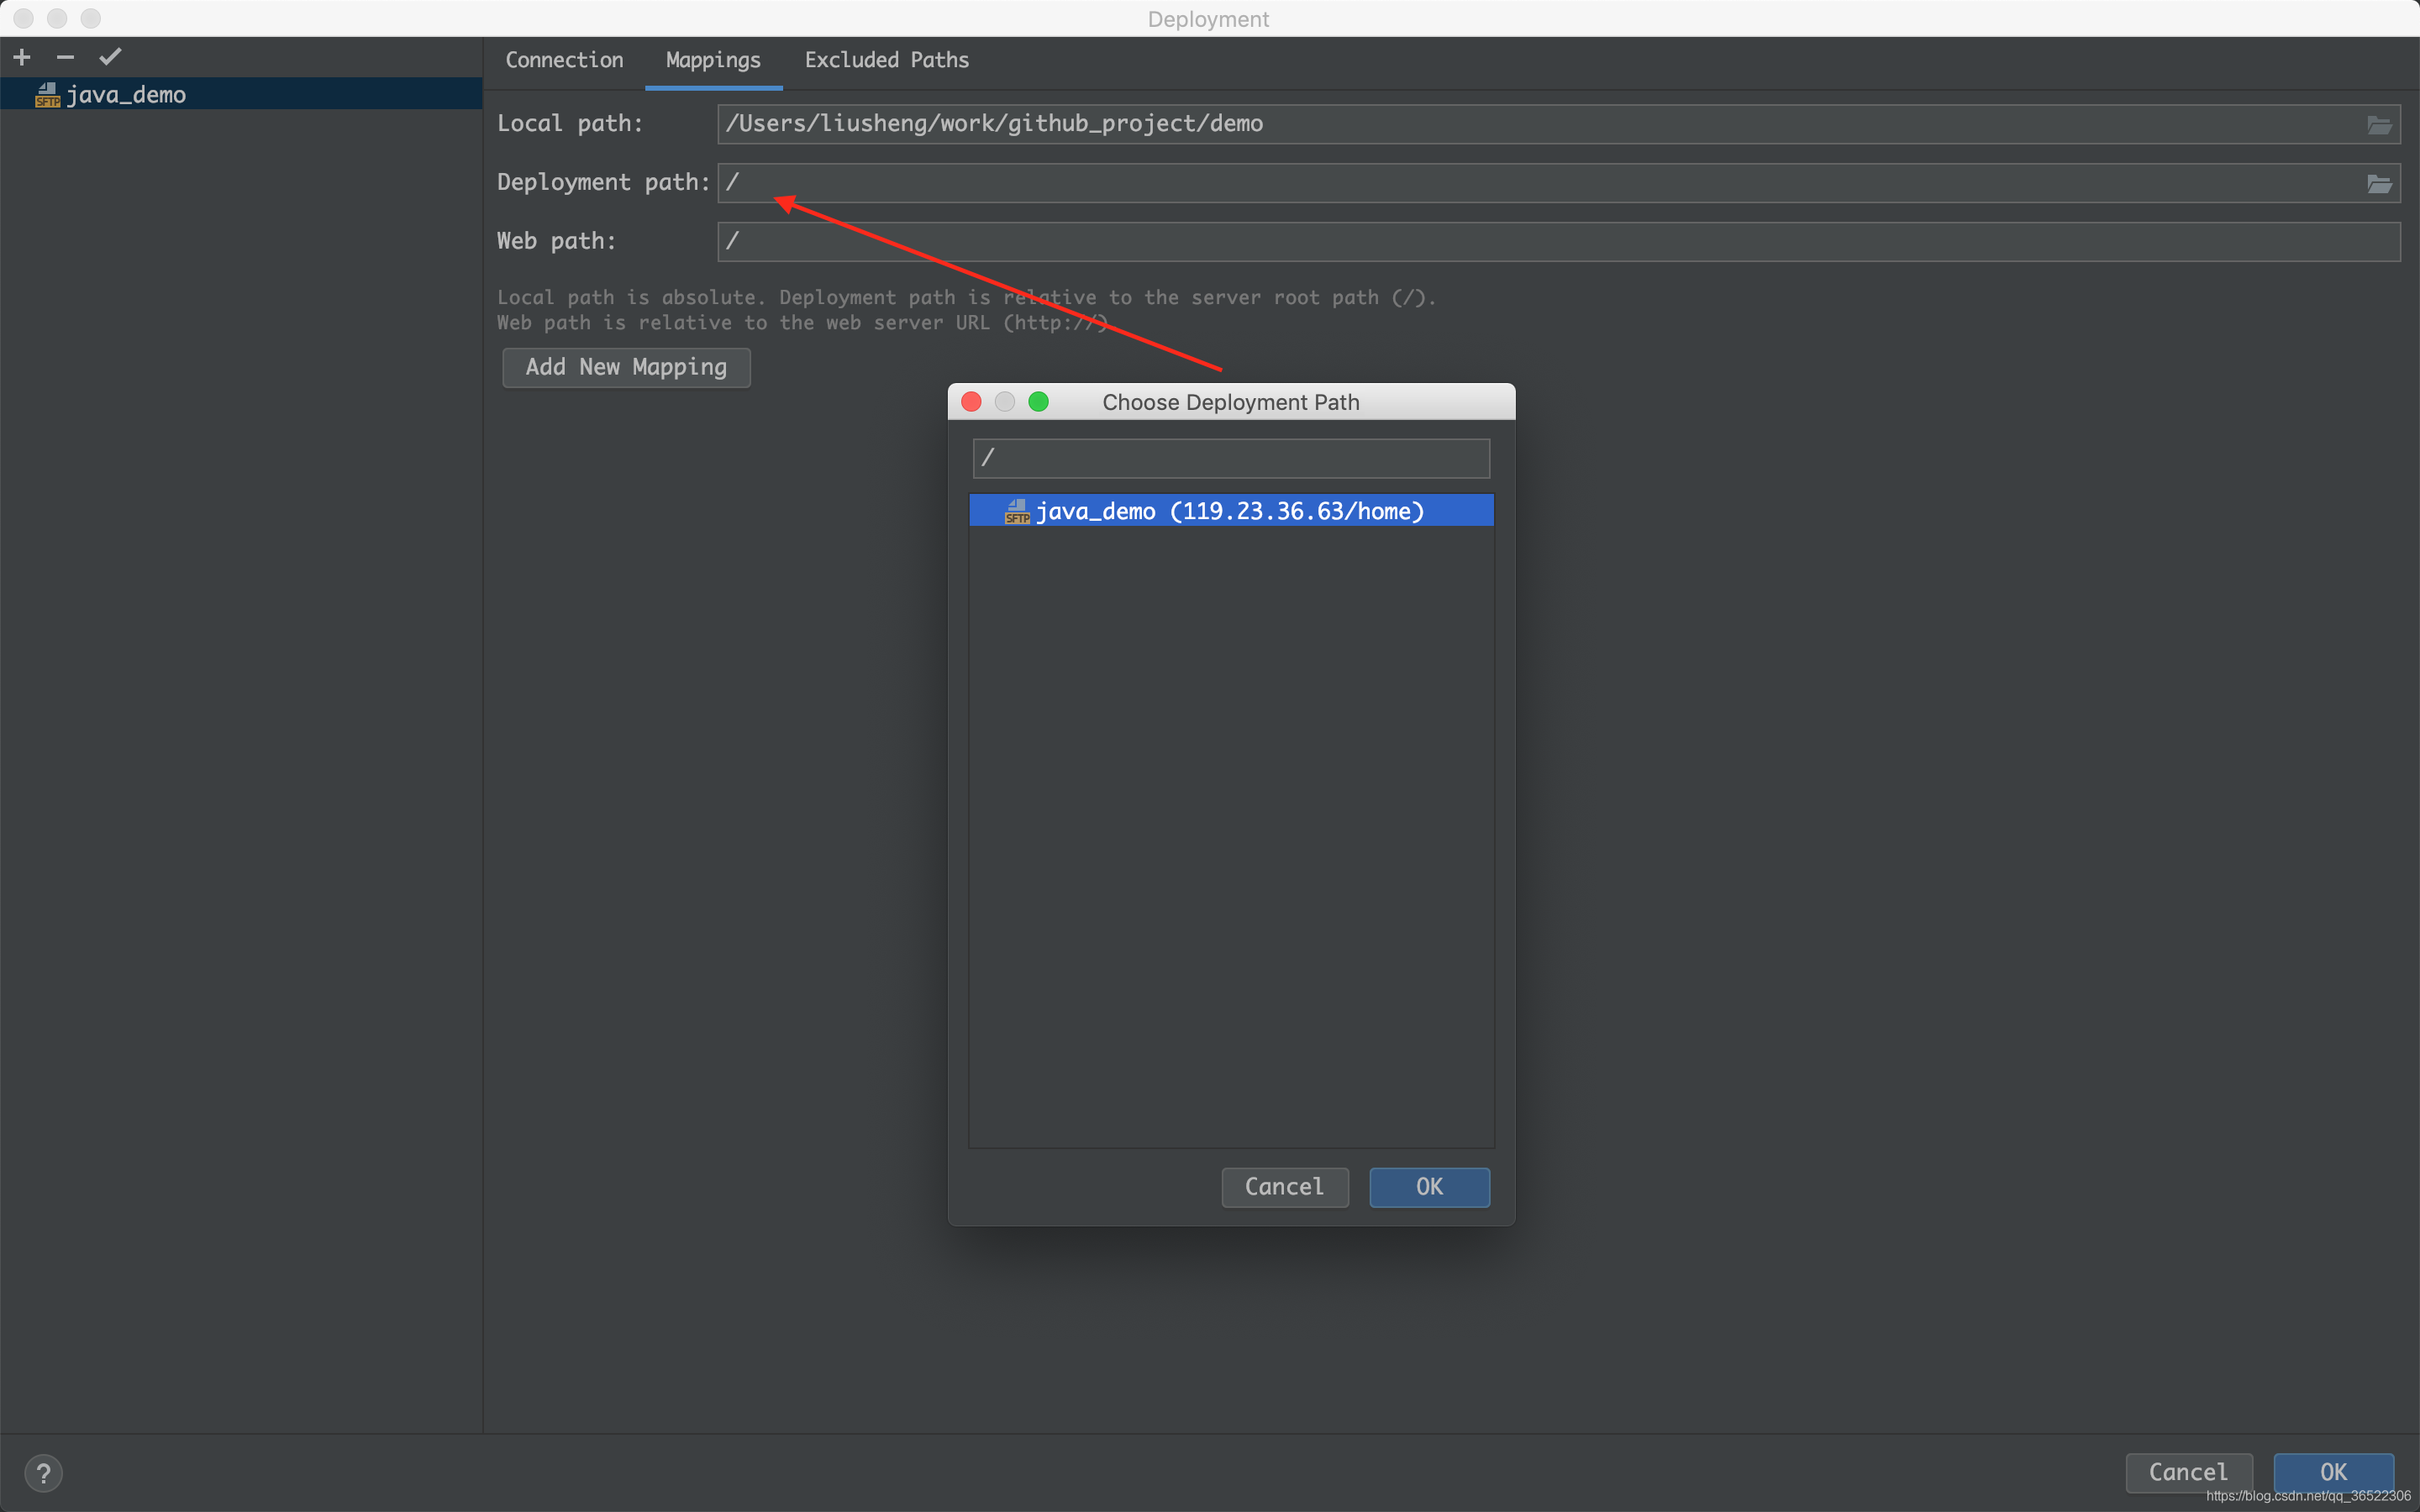2420x1512 pixels.
Task: Browse for local path folder icon
Action: [x=2379, y=125]
